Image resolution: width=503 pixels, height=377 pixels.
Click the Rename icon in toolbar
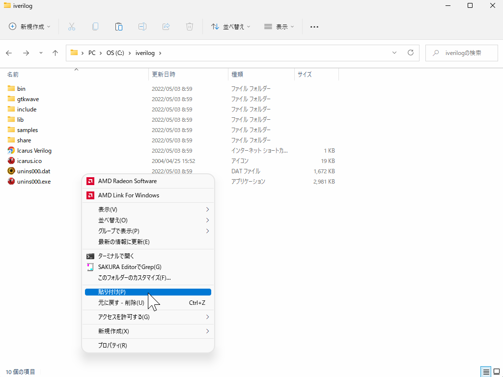pyautogui.click(x=142, y=27)
